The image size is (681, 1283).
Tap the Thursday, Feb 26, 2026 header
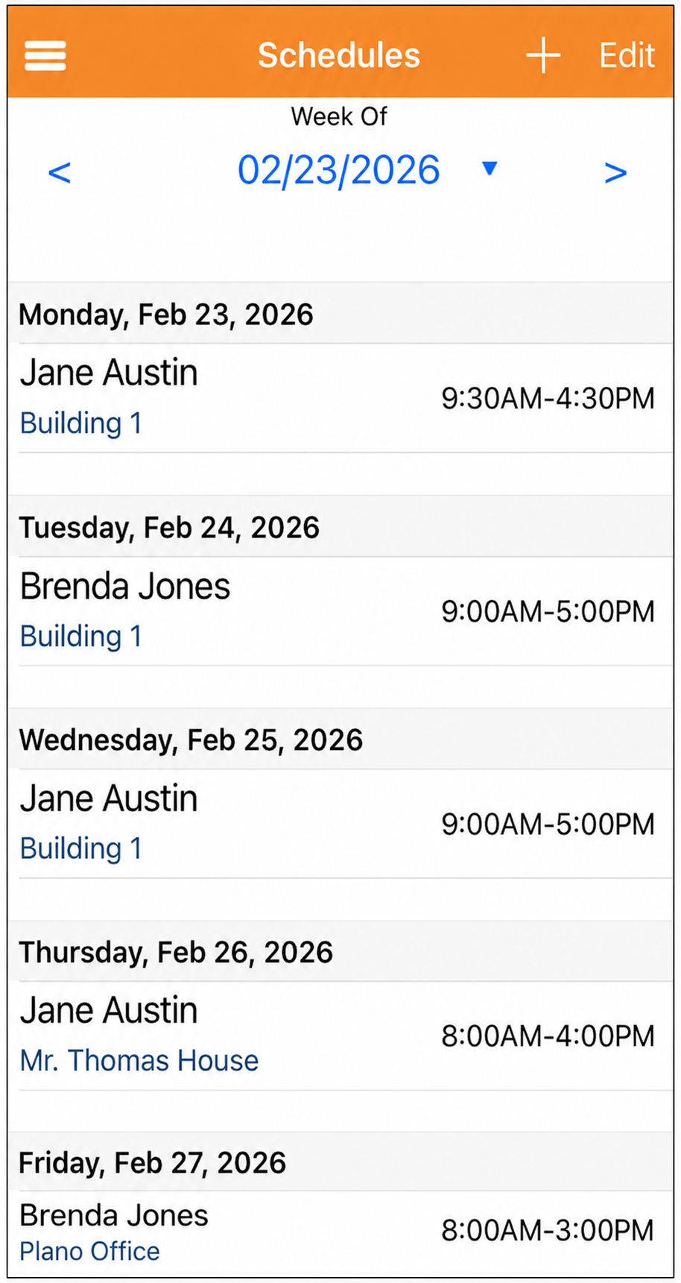(176, 952)
